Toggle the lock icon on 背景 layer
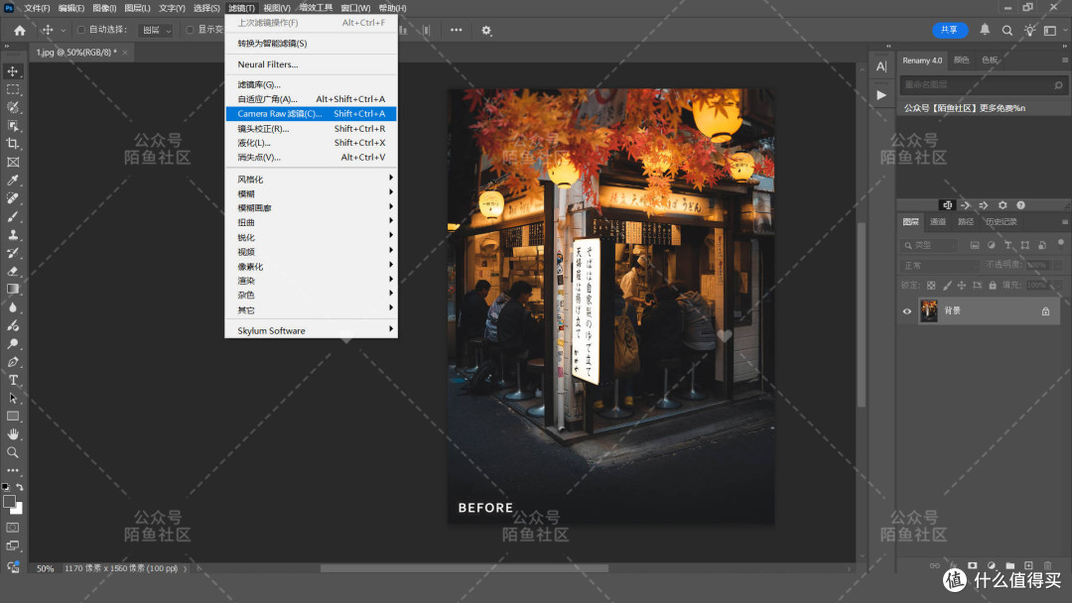Screen dimensions: 1072x603 [1045, 311]
